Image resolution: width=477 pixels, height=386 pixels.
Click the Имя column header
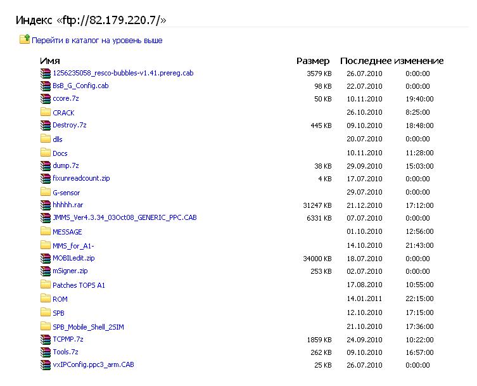[49, 61]
